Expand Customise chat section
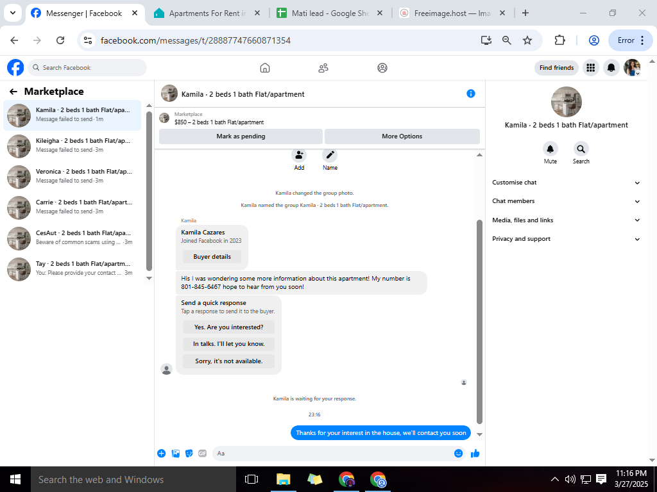 pos(566,183)
